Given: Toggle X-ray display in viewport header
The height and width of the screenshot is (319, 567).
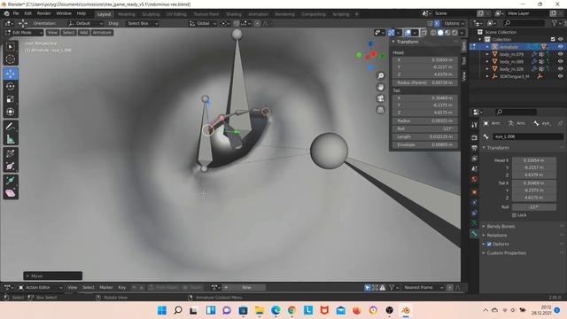Looking at the screenshot, I should point(423,33).
